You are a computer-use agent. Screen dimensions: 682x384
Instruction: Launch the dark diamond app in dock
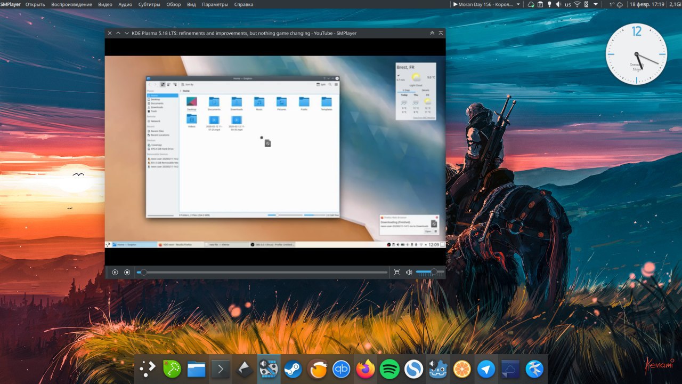(245, 369)
